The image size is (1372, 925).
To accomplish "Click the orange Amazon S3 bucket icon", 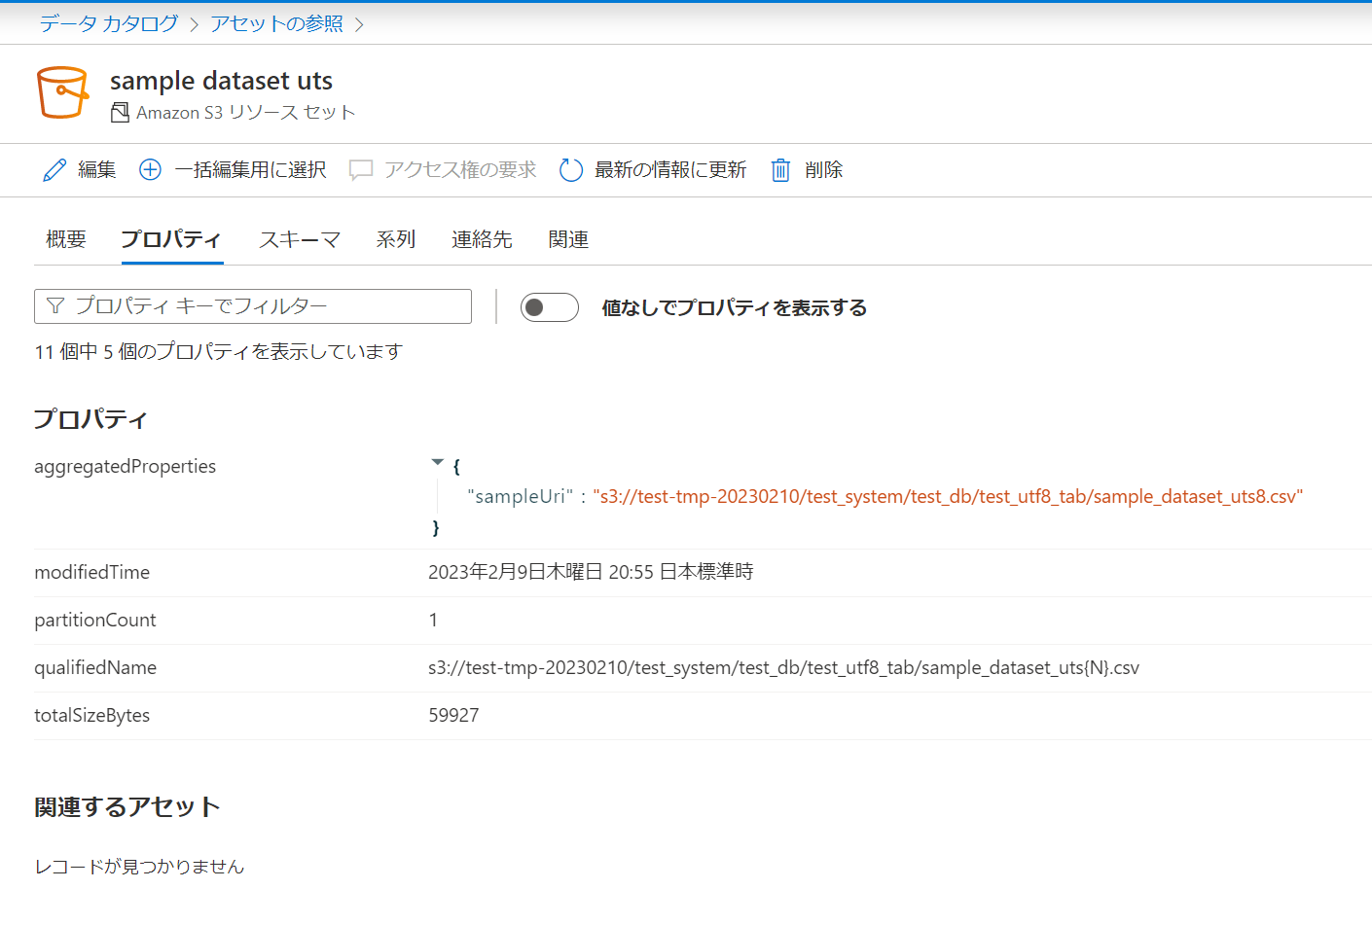I will pos(62,92).
